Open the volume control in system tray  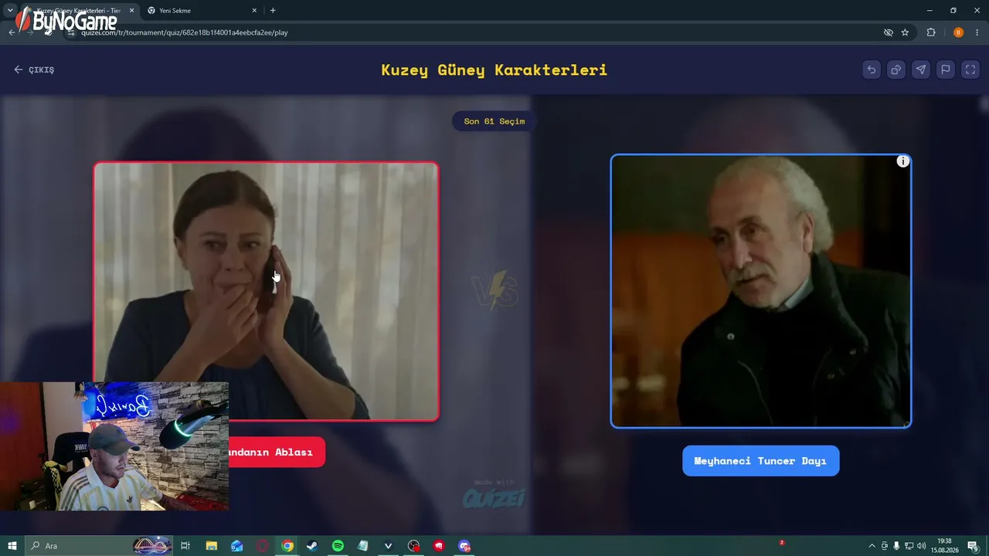pos(921,546)
